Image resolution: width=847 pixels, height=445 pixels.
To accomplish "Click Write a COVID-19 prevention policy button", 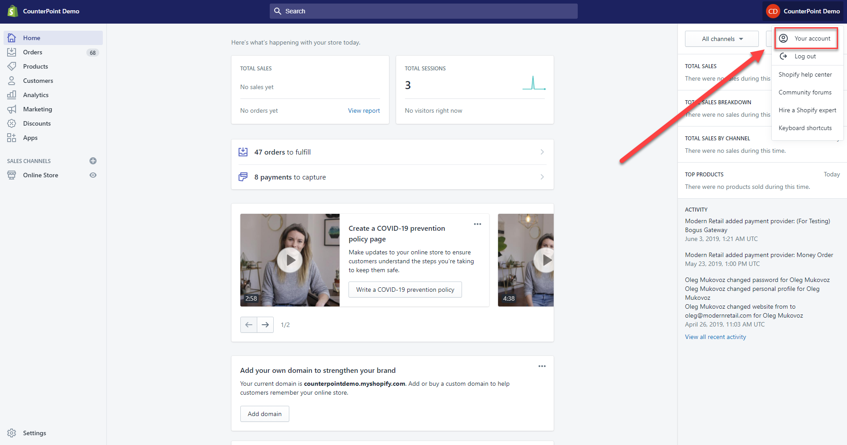I will tap(405, 290).
